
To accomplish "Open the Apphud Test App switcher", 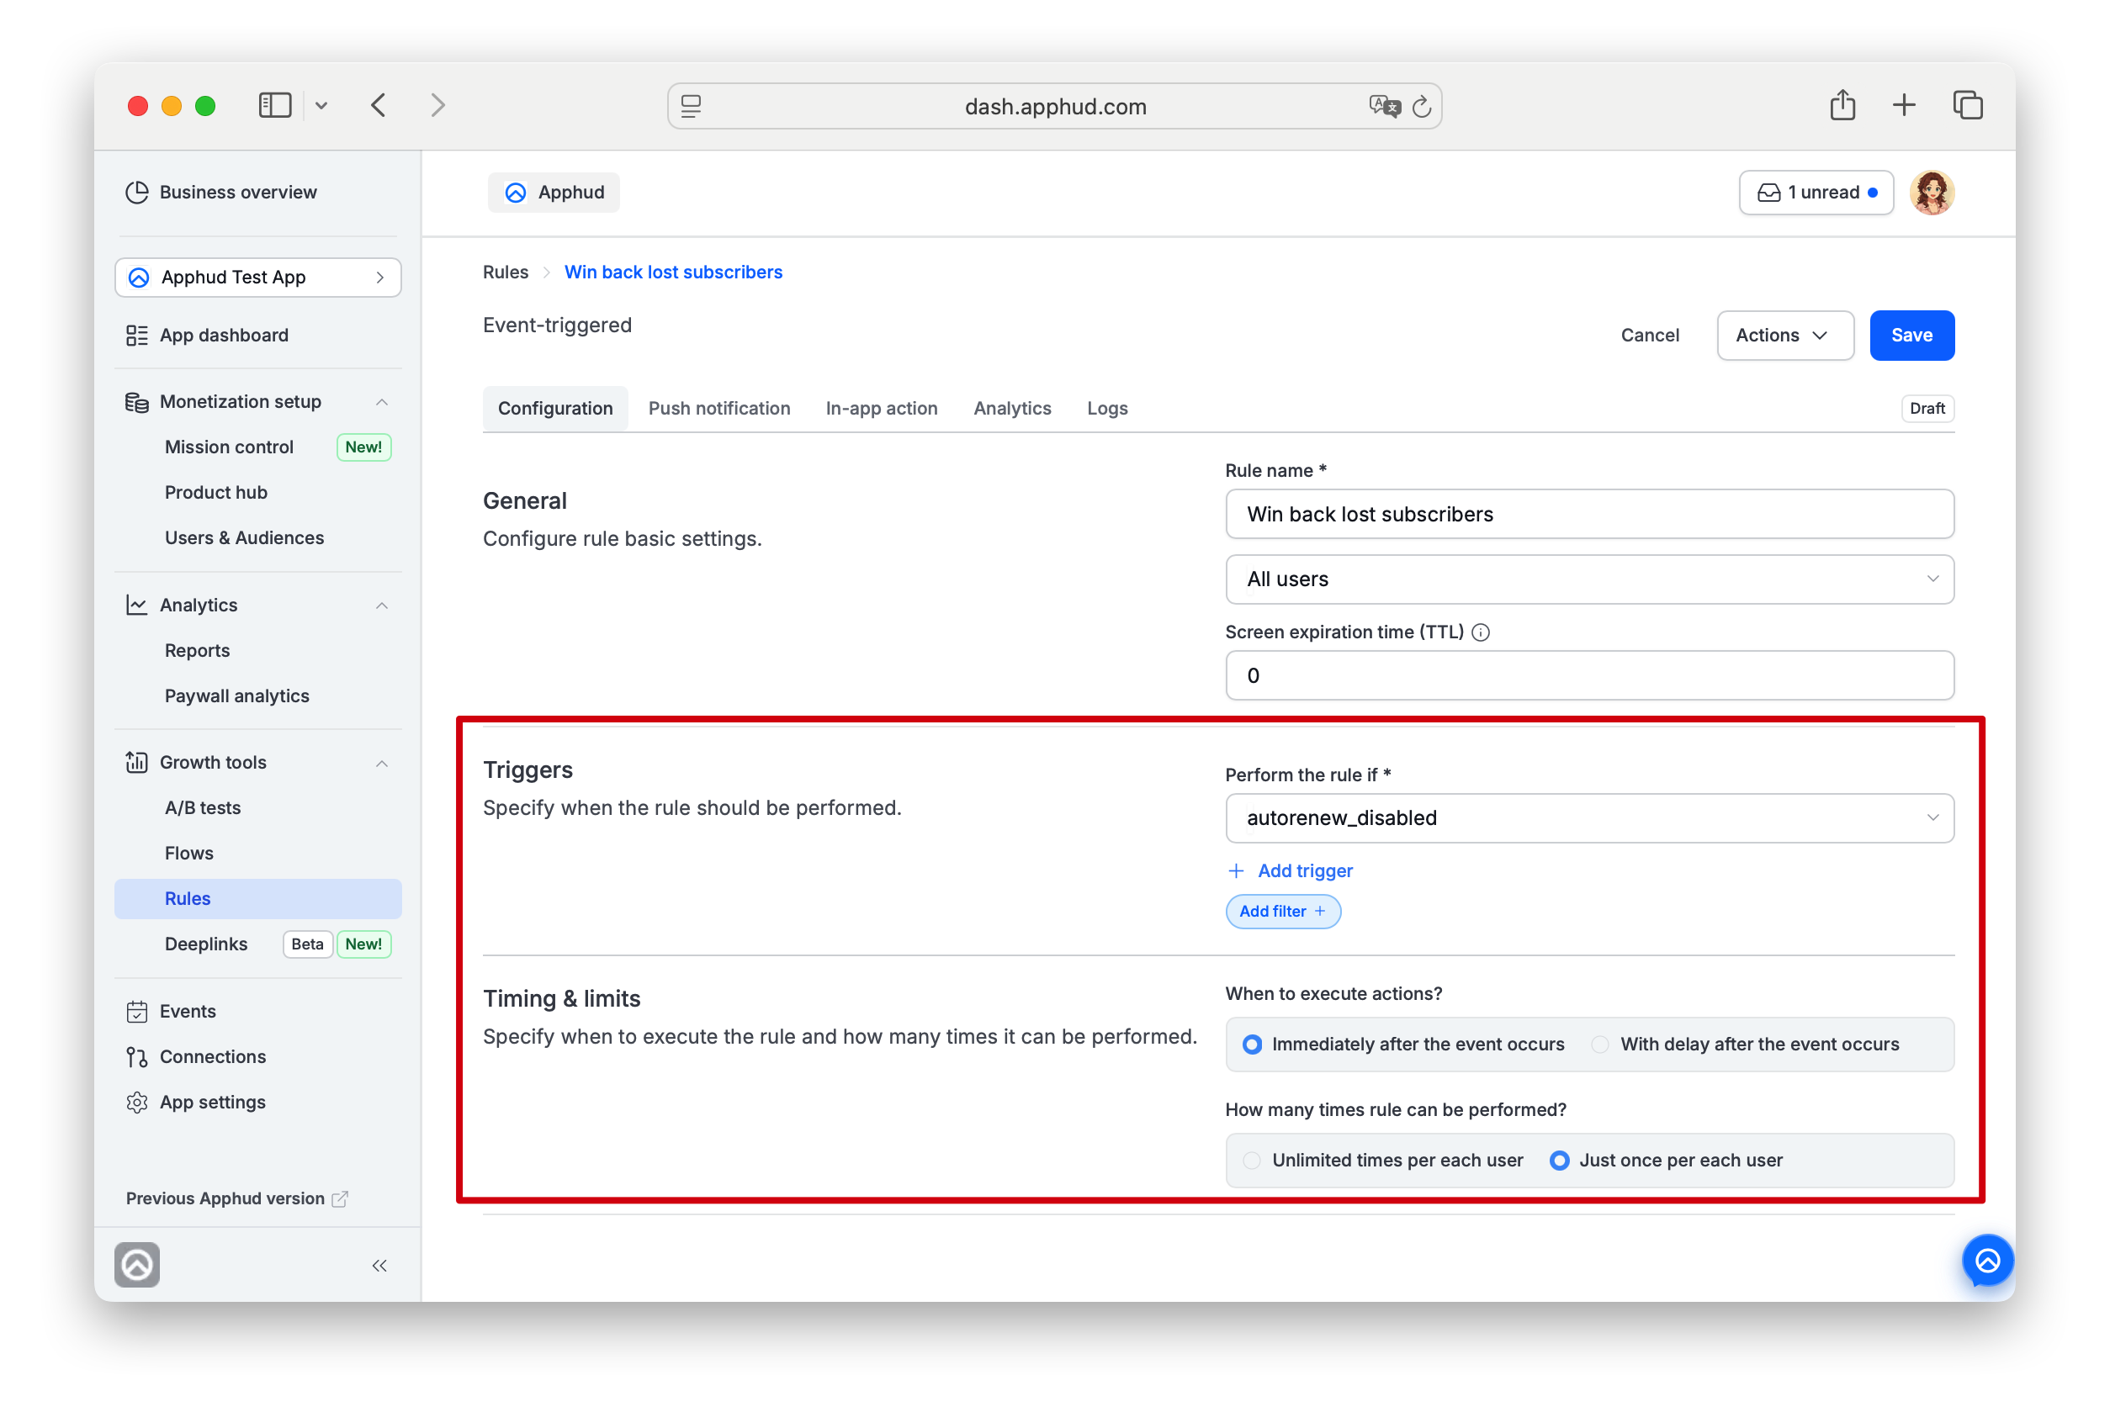I will click(x=257, y=277).
